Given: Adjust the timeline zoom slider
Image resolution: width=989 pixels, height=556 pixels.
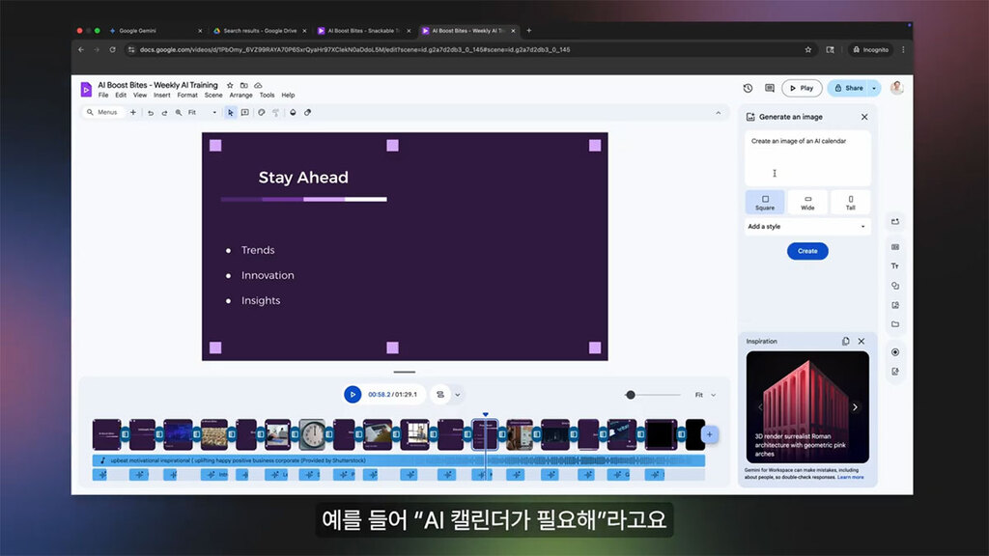Looking at the screenshot, I should [x=631, y=395].
